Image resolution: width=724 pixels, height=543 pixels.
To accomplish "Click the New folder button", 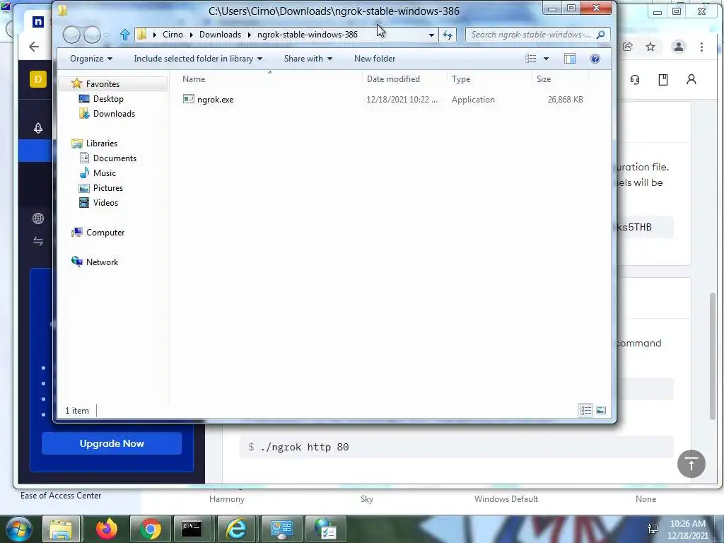I will click(375, 59).
